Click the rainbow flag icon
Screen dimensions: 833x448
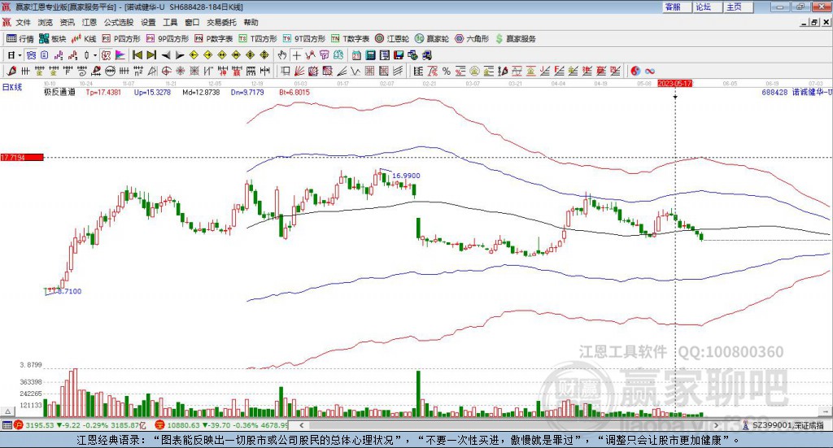(120, 55)
